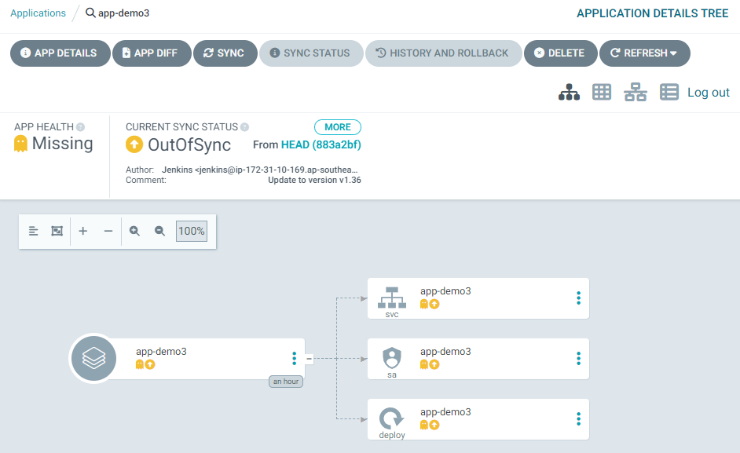Image resolution: width=740 pixels, height=453 pixels.
Task: Click the Jenkins author text
Action: (259, 170)
